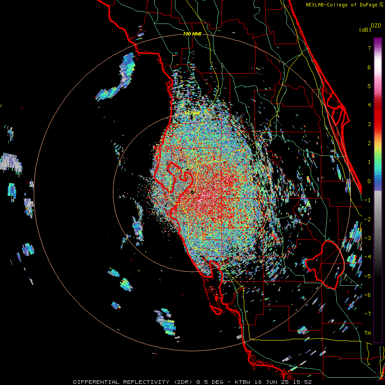
Task: Click the 50 NMI range ring label
Action: (192, 113)
